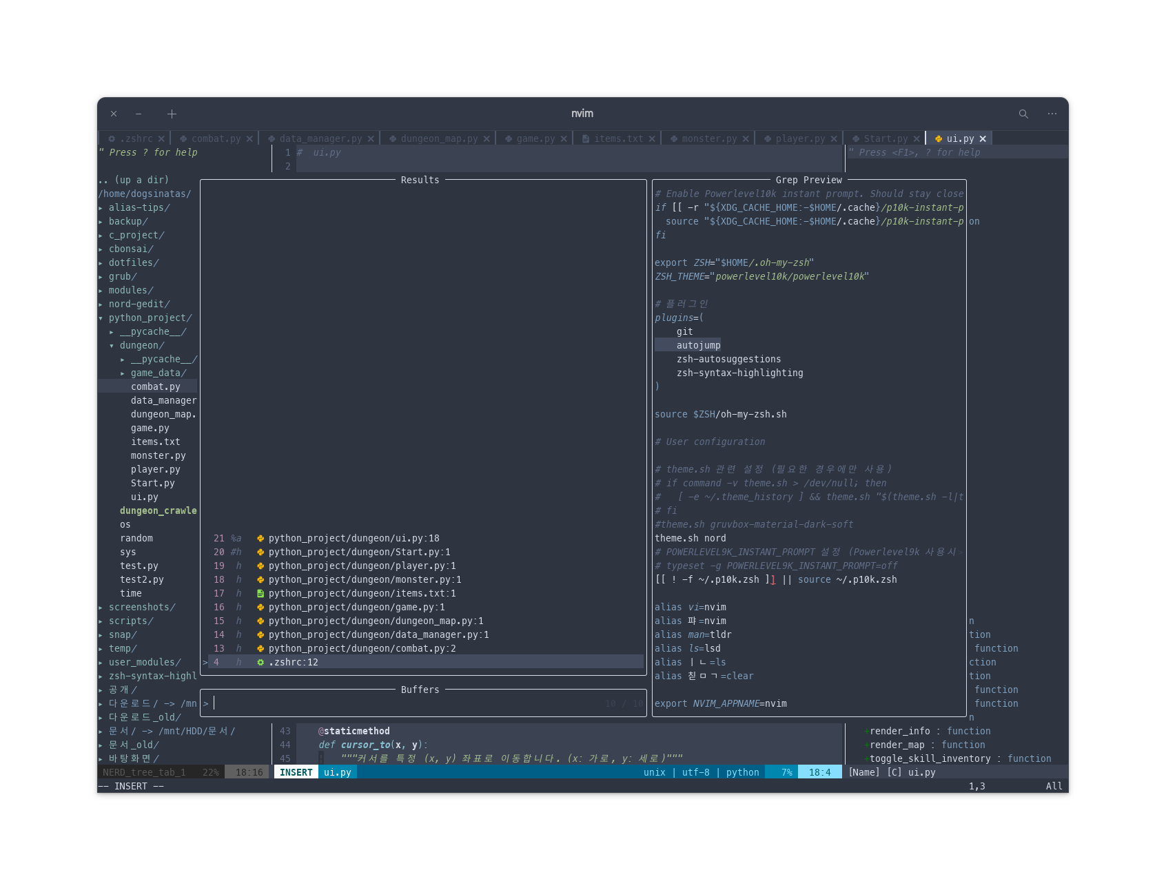
Task: Open the three-dot menu in the title bar
Action: pyautogui.click(x=1052, y=114)
